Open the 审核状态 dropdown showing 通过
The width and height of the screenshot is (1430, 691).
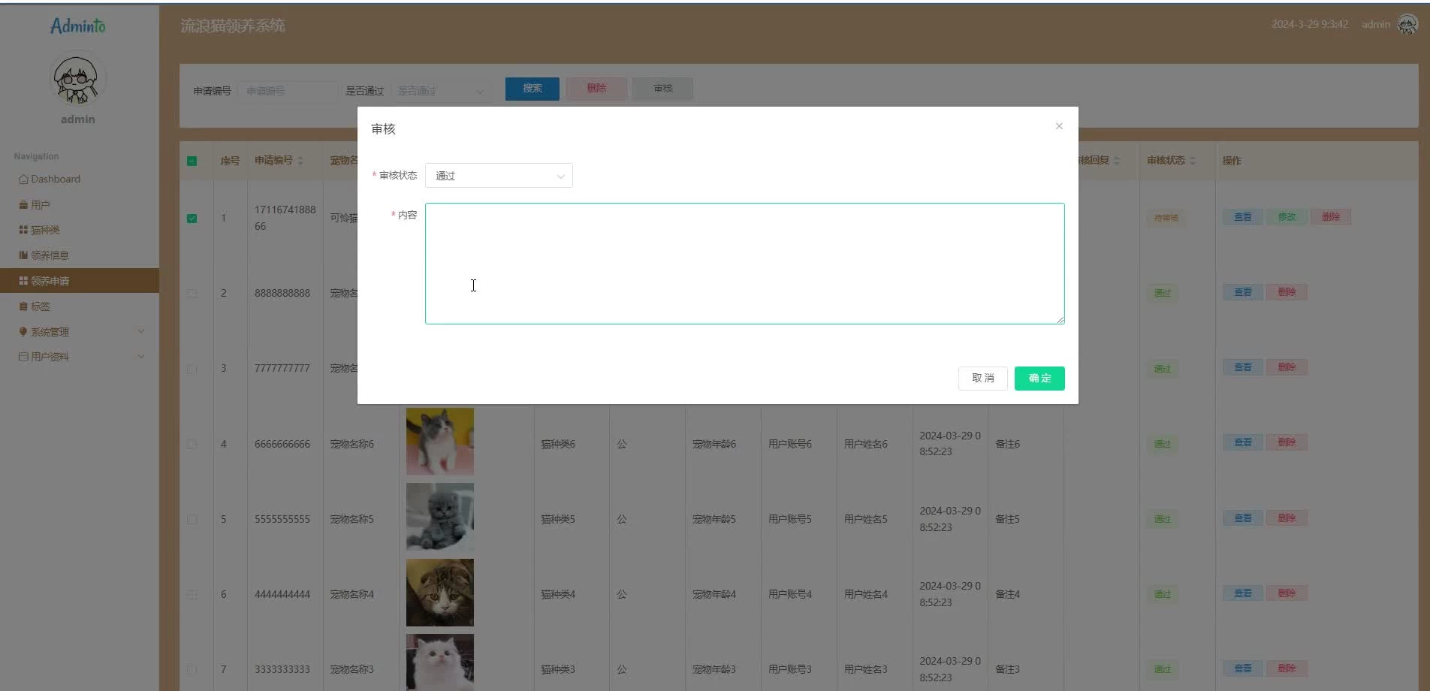coord(499,176)
